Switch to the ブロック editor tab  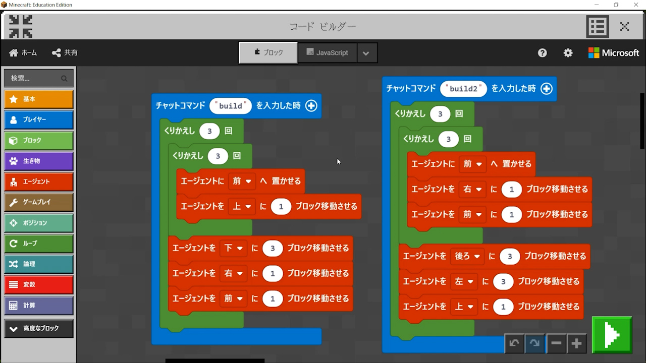(x=268, y=53)
